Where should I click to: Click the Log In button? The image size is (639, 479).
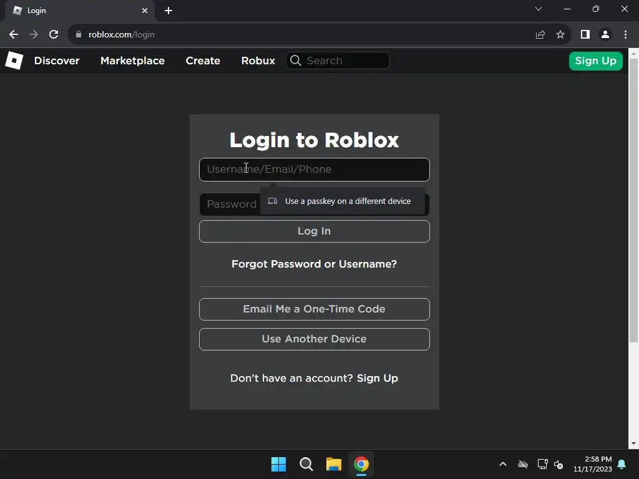315,231
